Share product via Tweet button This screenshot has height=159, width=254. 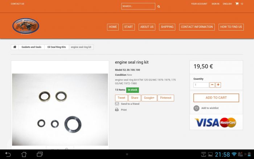pyautogui.click(x=121, y=98)
